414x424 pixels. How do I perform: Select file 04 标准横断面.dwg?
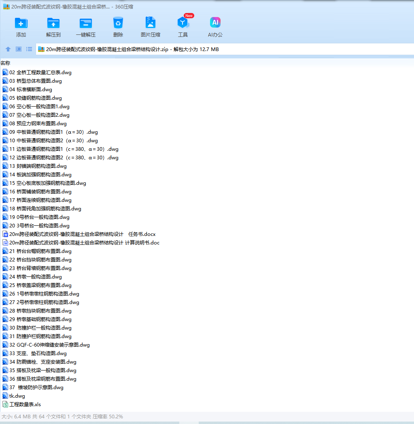pos(27,90)
